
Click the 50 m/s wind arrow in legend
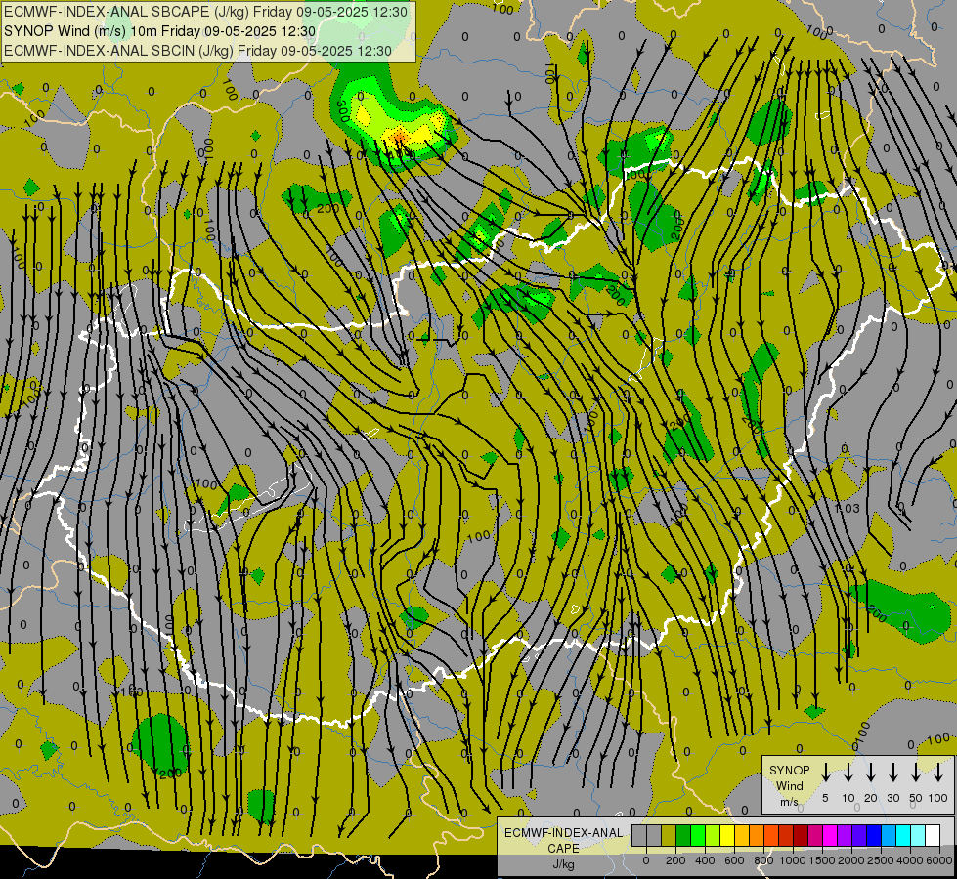pyautogui.click(x=916, y=772)
